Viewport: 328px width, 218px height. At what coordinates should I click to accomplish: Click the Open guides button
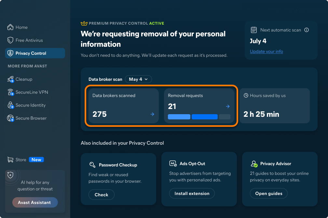[x=268, y=193]
